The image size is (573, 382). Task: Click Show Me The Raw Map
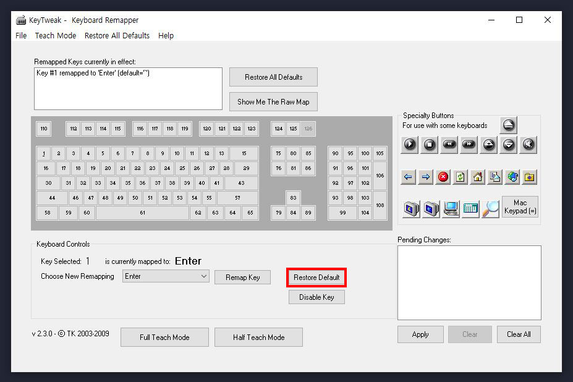click(x=273, y=102)
